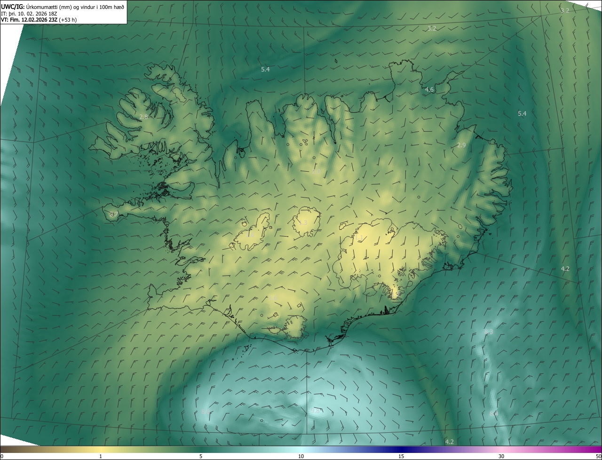602x460 pixels.
Task: Click the 9.8 value south of Iceland
Action: click(316, 411)
